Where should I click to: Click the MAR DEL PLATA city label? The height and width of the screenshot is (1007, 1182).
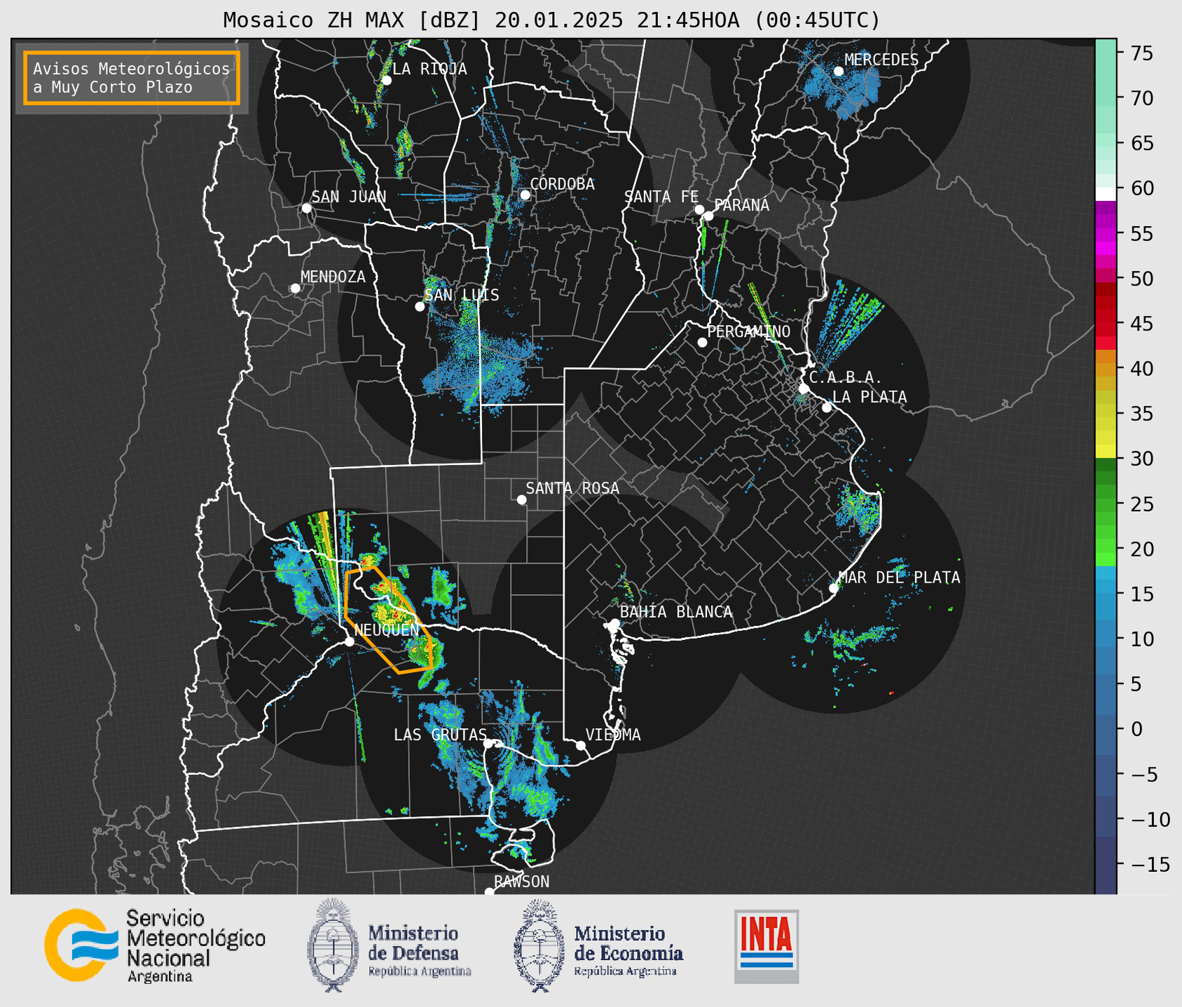(x=899, y=578)
